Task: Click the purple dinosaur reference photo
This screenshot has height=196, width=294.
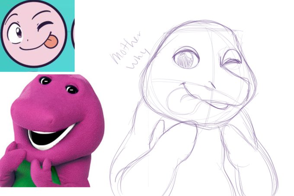Action: [52, 131]
